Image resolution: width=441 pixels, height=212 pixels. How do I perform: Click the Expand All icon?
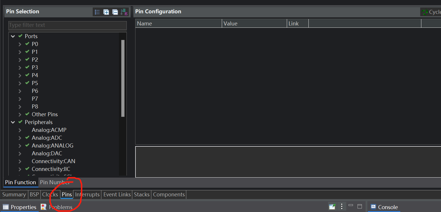106,12
